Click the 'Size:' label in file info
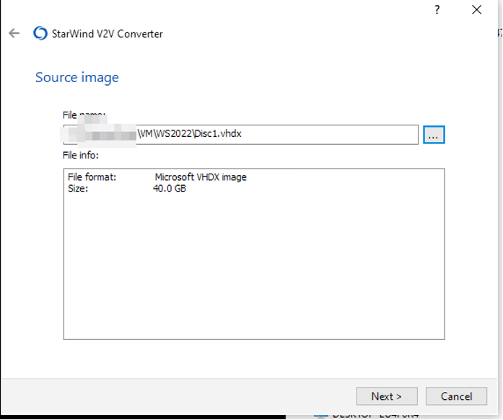503x420 pixels. (78, 188)
